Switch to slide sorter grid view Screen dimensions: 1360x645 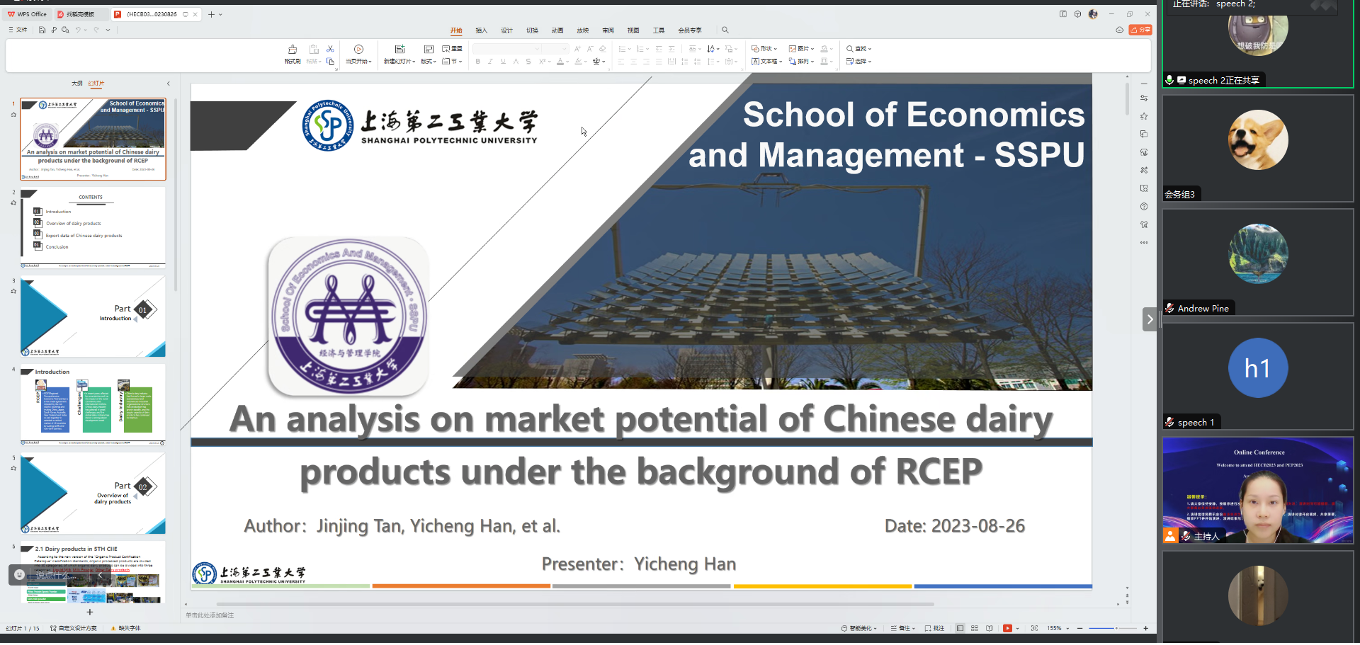975,628
